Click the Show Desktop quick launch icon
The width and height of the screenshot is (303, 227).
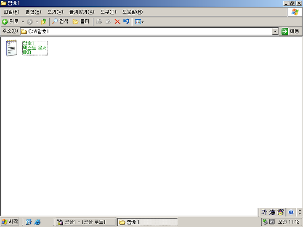pyautogui.click(x=29, y=222)
